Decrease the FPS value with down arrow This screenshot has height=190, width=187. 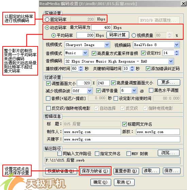point(176,54)
